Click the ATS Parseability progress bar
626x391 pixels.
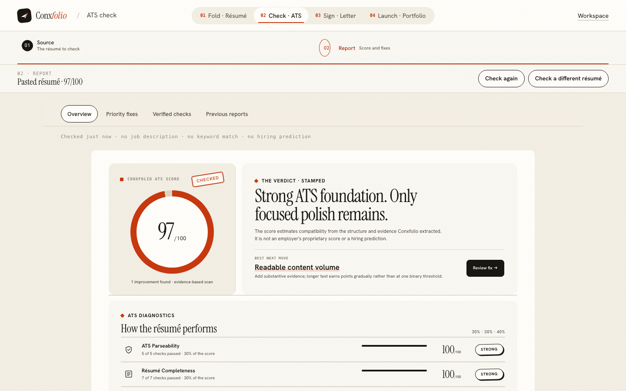[x=394, y=346]
